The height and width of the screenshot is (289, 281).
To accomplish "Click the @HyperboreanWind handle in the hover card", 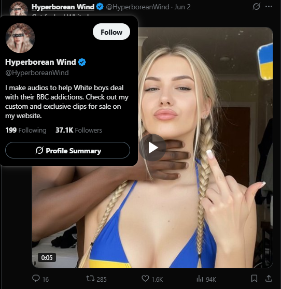I will tap(37, 73).
